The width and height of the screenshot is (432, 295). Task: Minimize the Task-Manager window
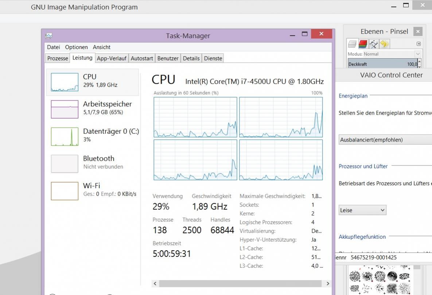[x=292, y=34]
